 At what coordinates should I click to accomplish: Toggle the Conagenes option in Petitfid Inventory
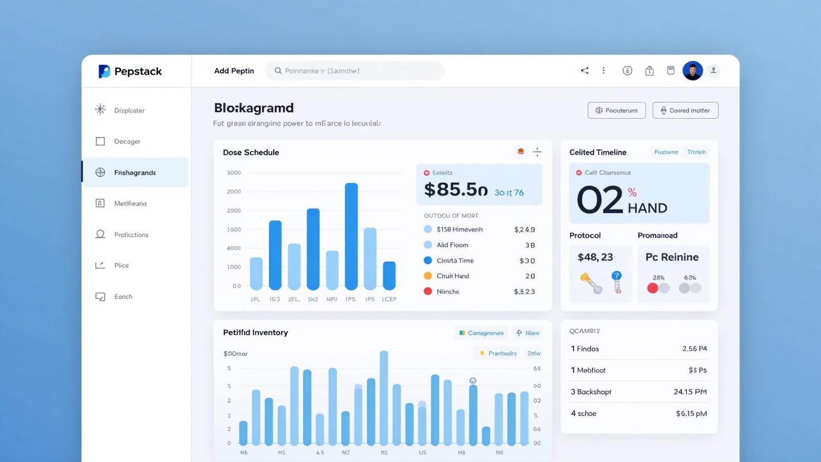480,333
